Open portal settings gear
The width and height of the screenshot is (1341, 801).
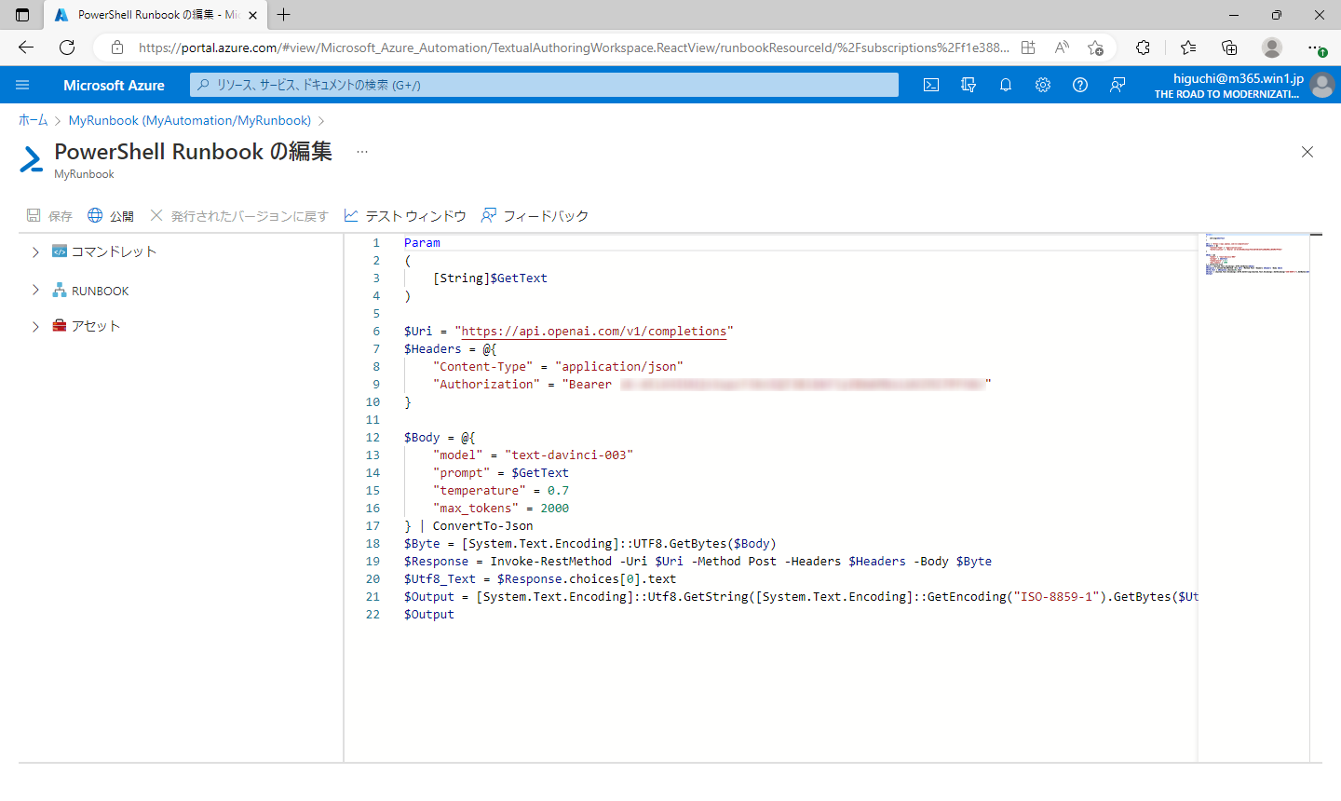click(1043, 85)
